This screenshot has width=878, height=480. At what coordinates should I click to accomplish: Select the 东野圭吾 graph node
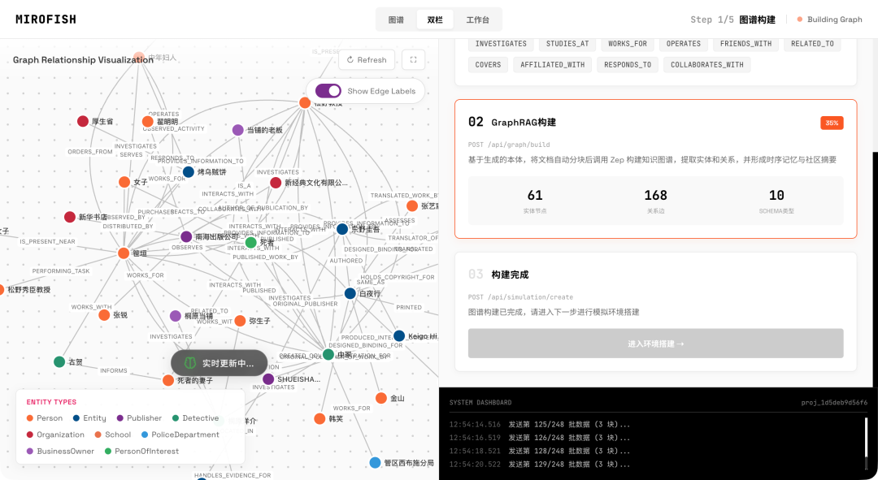(x=342, y=229)
